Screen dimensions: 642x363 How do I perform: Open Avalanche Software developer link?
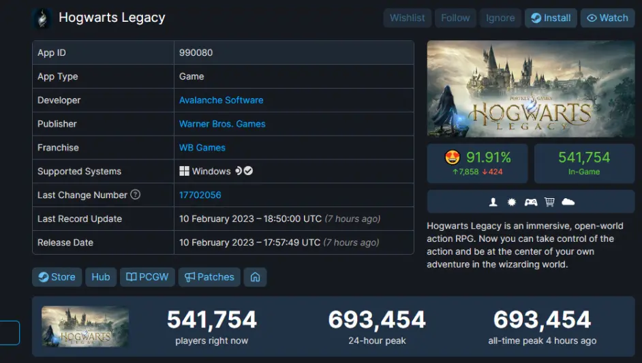[221, 100]
